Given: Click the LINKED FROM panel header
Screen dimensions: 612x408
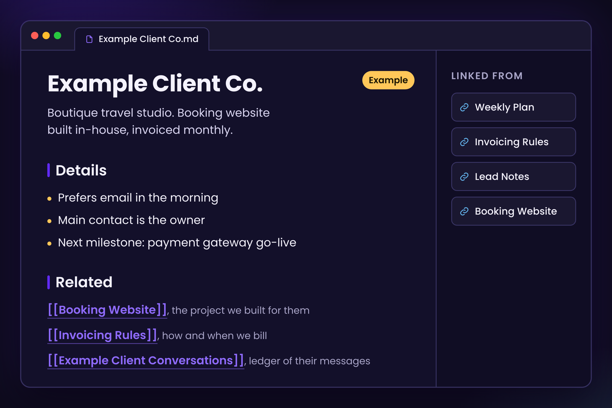Looking at the screenshot, I should [x=487, y=76].
